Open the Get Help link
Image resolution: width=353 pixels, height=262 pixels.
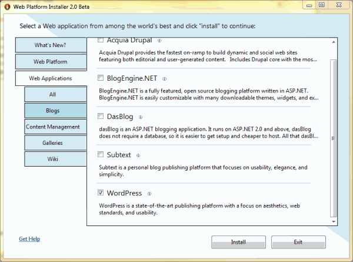point(29,239)
